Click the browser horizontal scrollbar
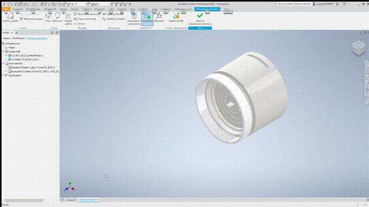The image size is (369, 207). coord(24,201)
